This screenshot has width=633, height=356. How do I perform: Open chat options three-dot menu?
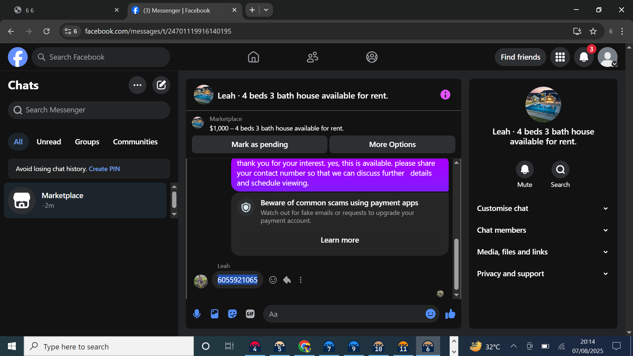(137, 85)
